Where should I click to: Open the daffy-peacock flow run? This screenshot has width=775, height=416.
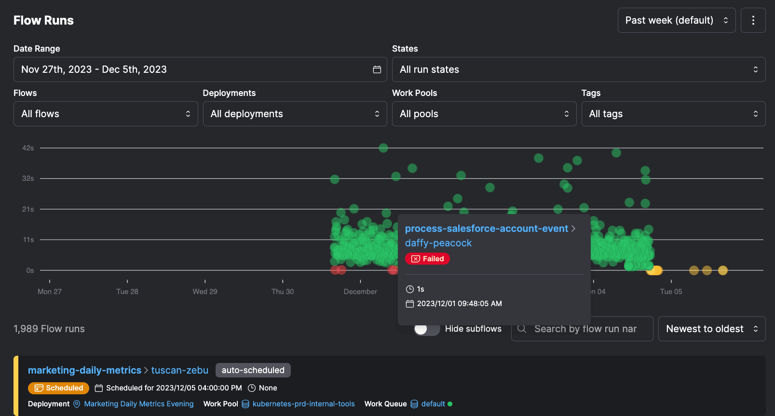[438, 243]
